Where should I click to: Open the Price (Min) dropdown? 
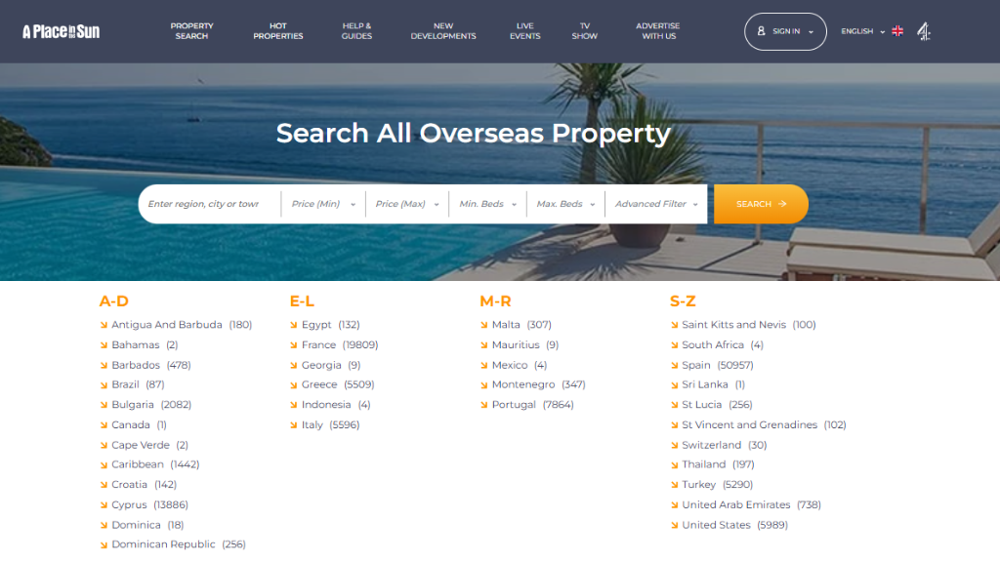coord(323,204)
